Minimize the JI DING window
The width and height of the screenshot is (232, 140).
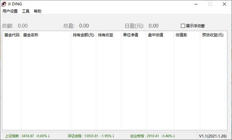(196, 4)
